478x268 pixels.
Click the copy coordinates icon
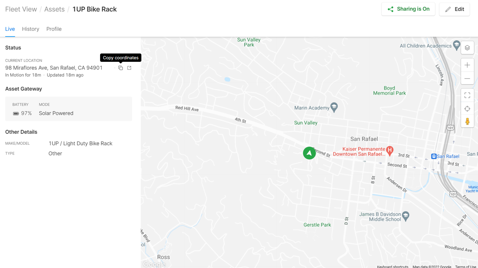pyautogui.click(x=121, y=68)
